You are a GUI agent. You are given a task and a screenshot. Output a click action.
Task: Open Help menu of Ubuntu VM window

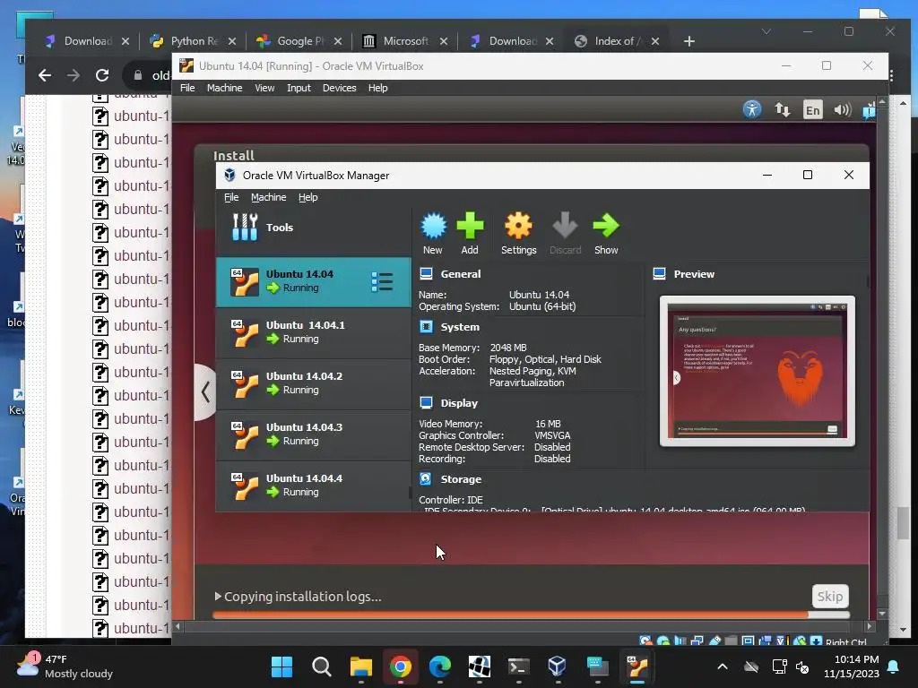pyautogui.click(x=377, y=88)
